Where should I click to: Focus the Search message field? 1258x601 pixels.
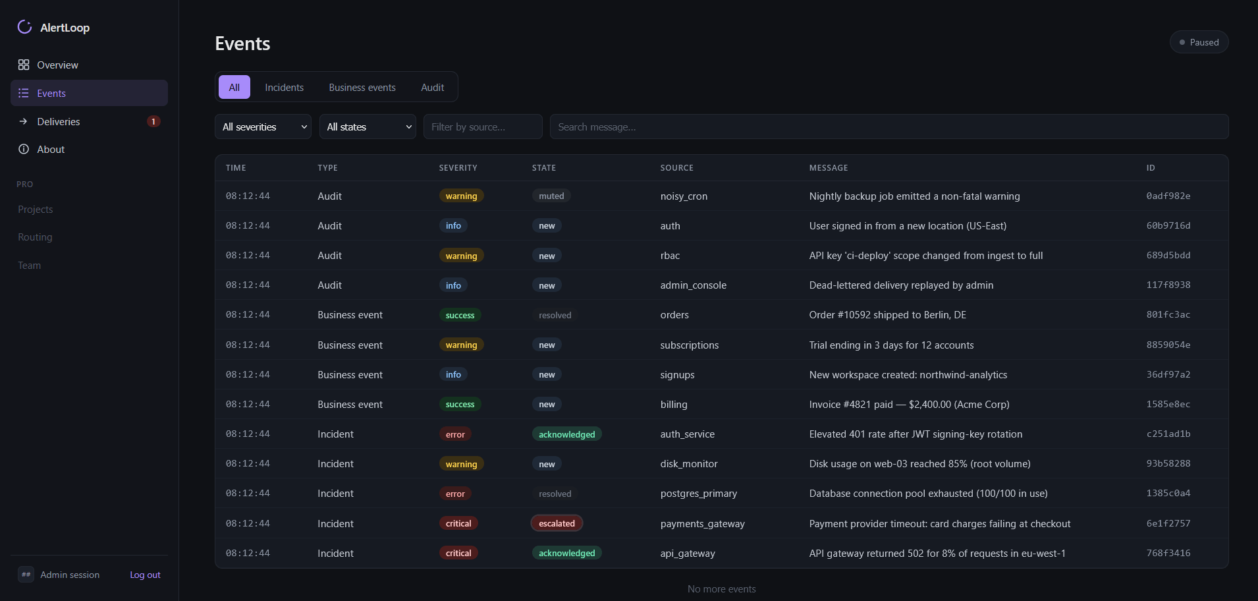[889, 127]
